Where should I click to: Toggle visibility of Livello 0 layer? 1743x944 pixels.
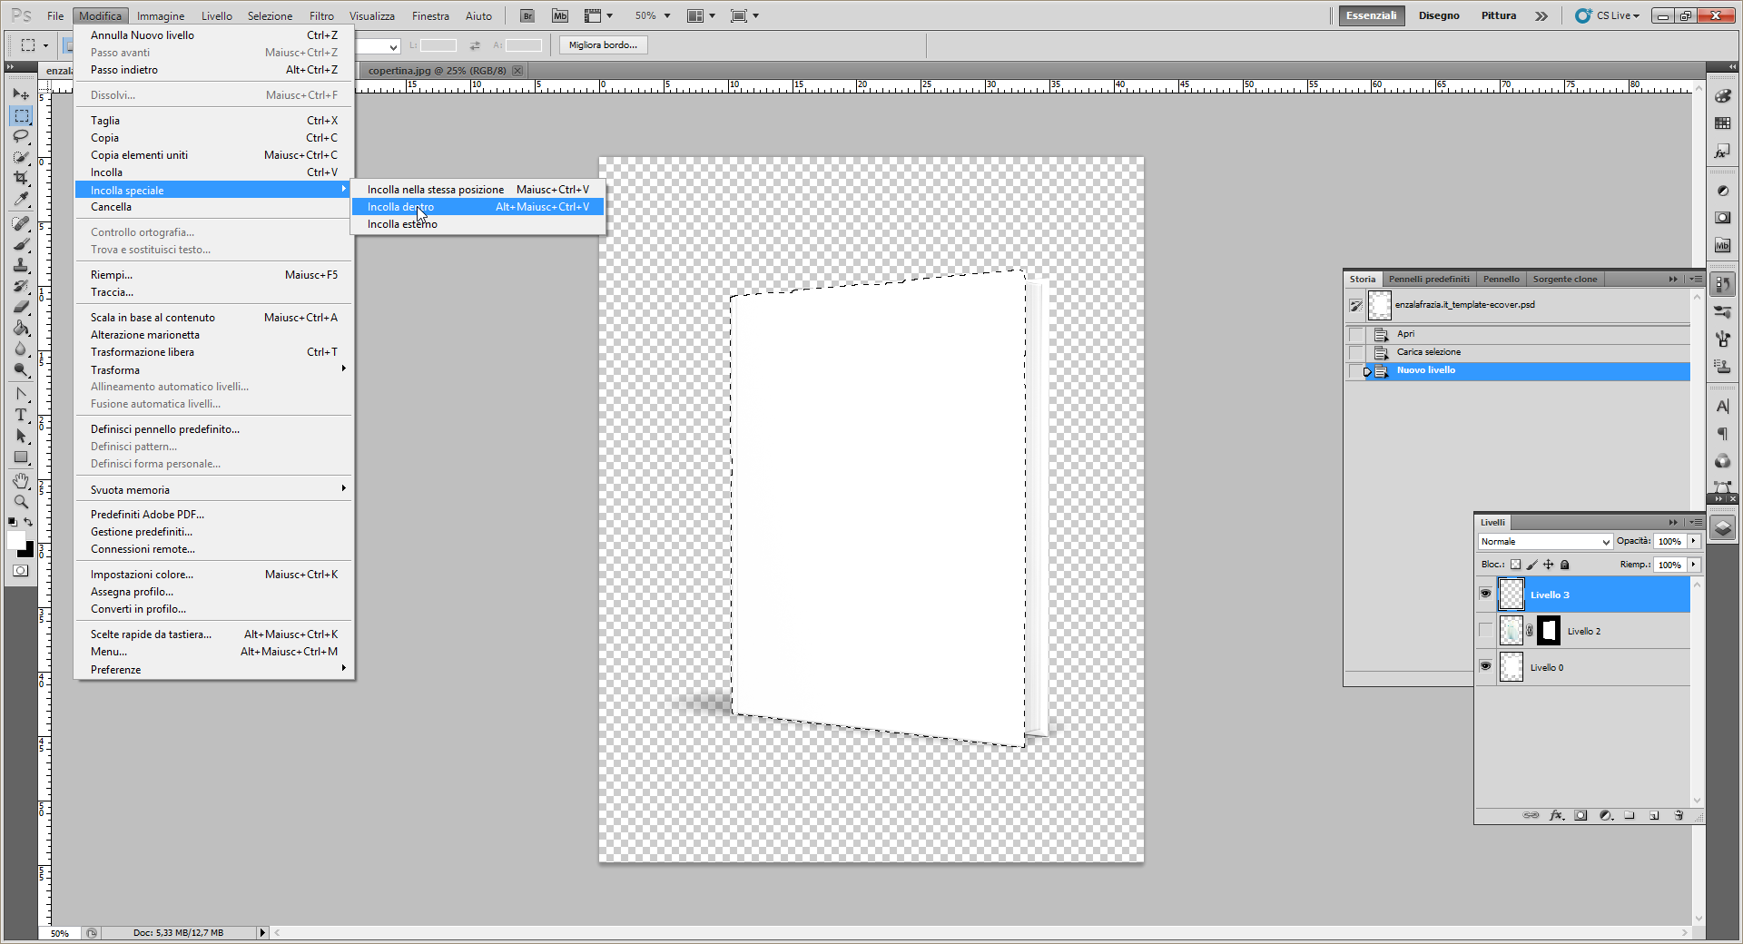(x=1485, y=666)
